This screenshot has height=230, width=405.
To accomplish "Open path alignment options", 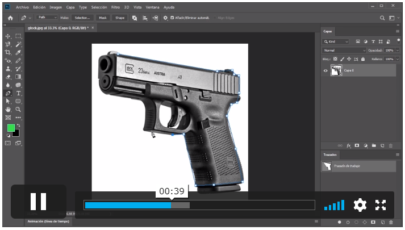I will (x=145, y=18).
